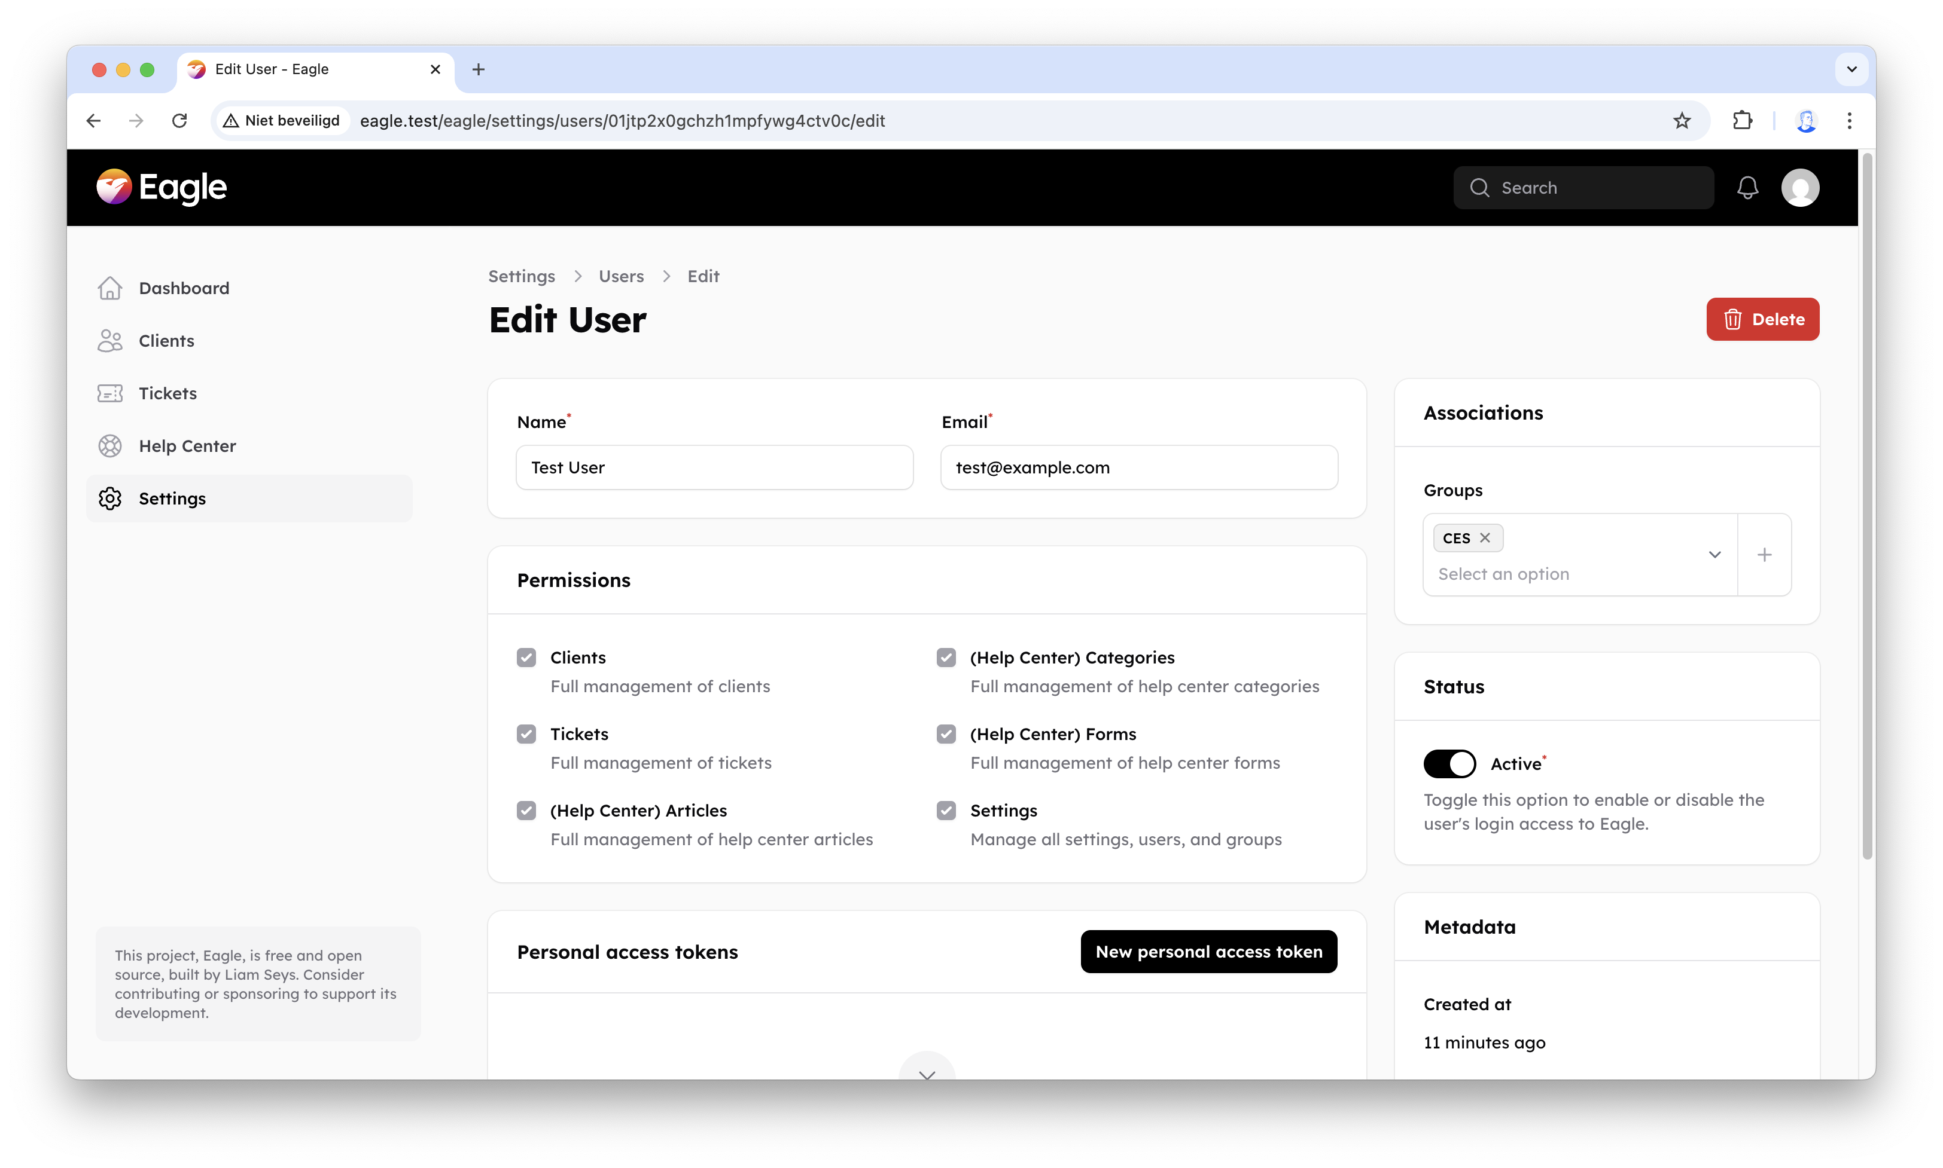This screenshot has height=1168, width=1943.
Task: Click the plus icon beside Groups
Action: [x=1764, y=555]
